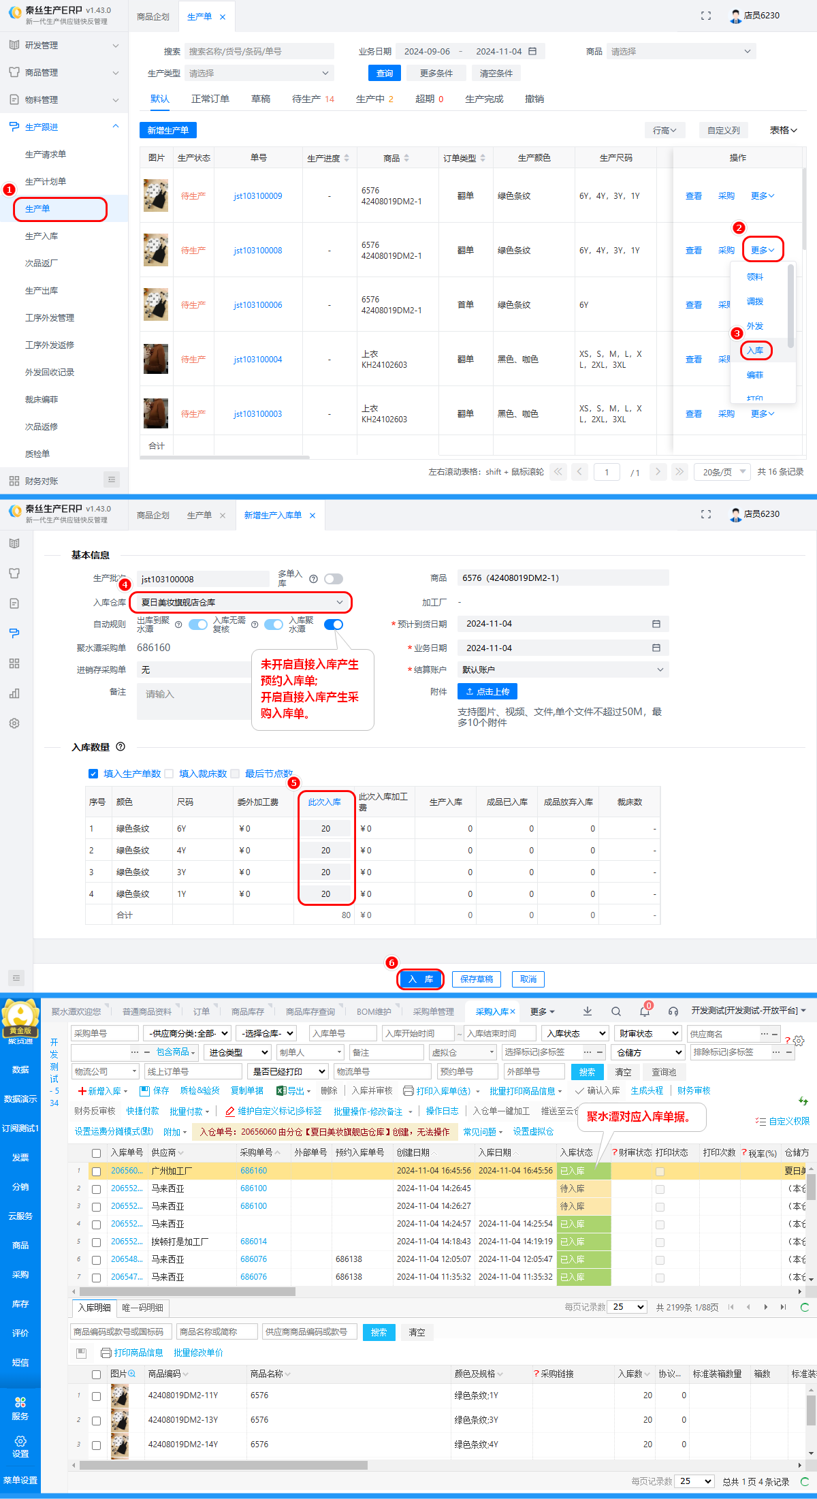Click the horizontal scrollbar under 入库明细 items
This screenshot has height=1499, width=817.
point(224,1465)
